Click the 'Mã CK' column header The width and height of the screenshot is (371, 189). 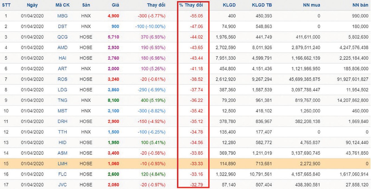point(62,5)
